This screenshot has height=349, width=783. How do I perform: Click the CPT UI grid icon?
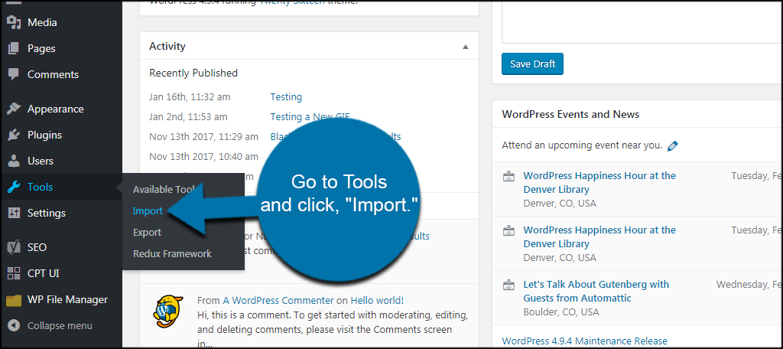[14, 273]
